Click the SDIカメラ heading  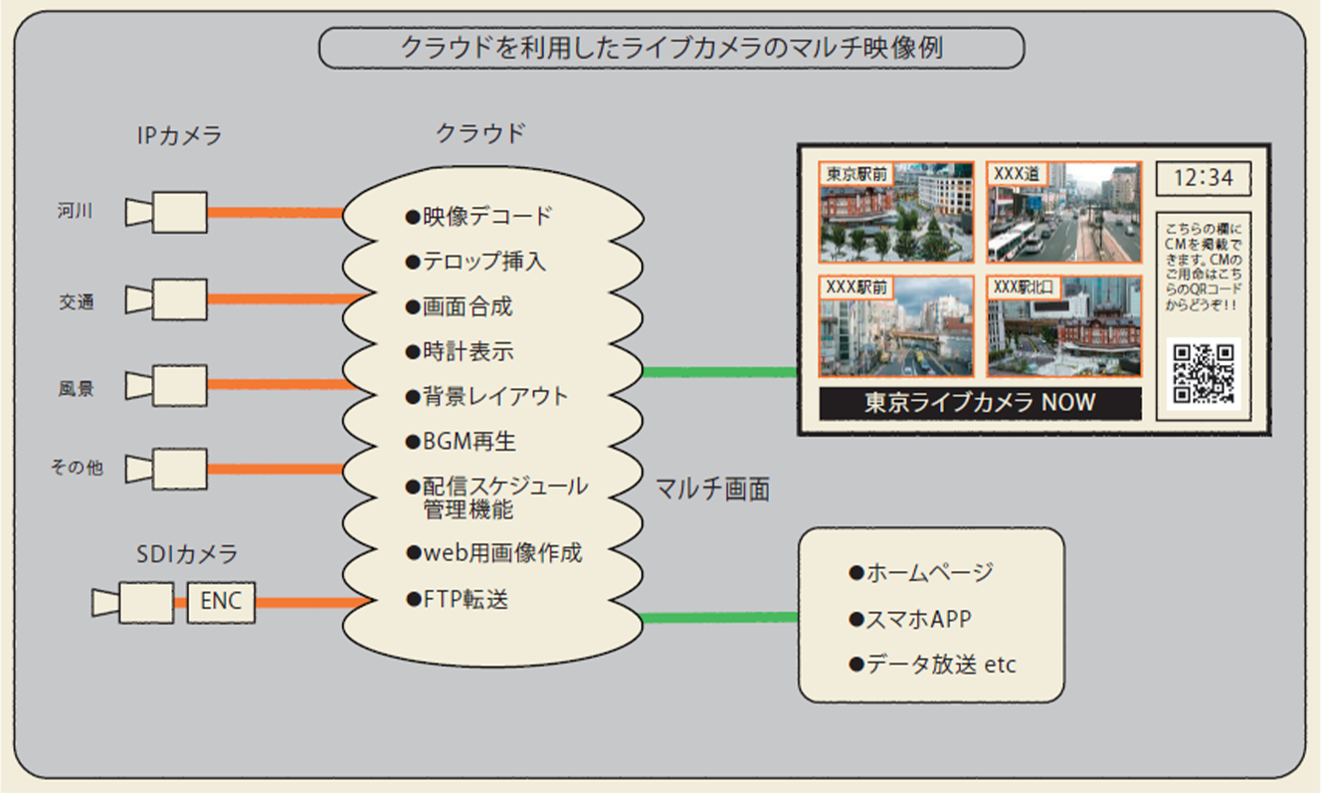click(187, 555)
